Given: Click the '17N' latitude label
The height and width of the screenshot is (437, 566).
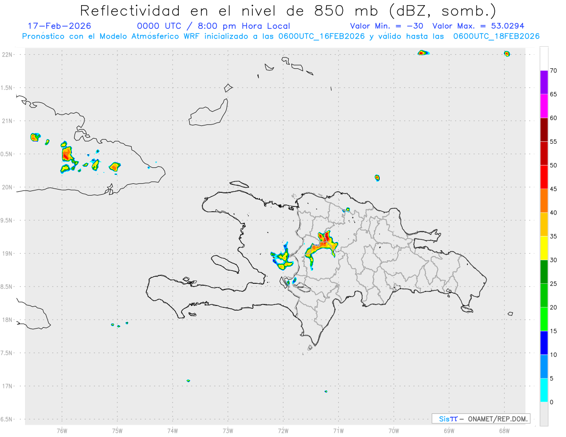Looking at the screenshot, I should click(x=7, y=386).
